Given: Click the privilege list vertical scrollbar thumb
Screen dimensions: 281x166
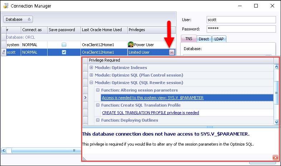Looking at the screenshot, I should (276, 93).
